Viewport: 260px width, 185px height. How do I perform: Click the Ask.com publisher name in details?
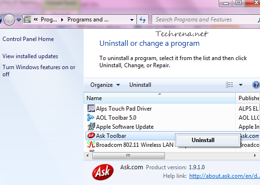coord(132,167)
